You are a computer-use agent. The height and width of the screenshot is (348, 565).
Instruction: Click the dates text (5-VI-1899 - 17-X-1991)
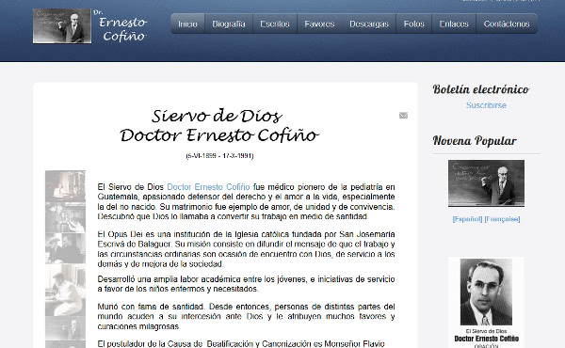tap(219, 156)
